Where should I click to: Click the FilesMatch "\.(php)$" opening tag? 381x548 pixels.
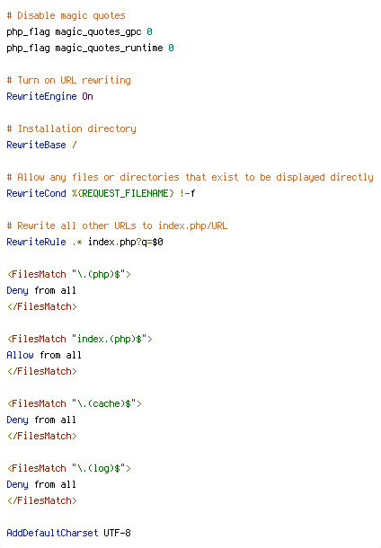click(69, 274)
